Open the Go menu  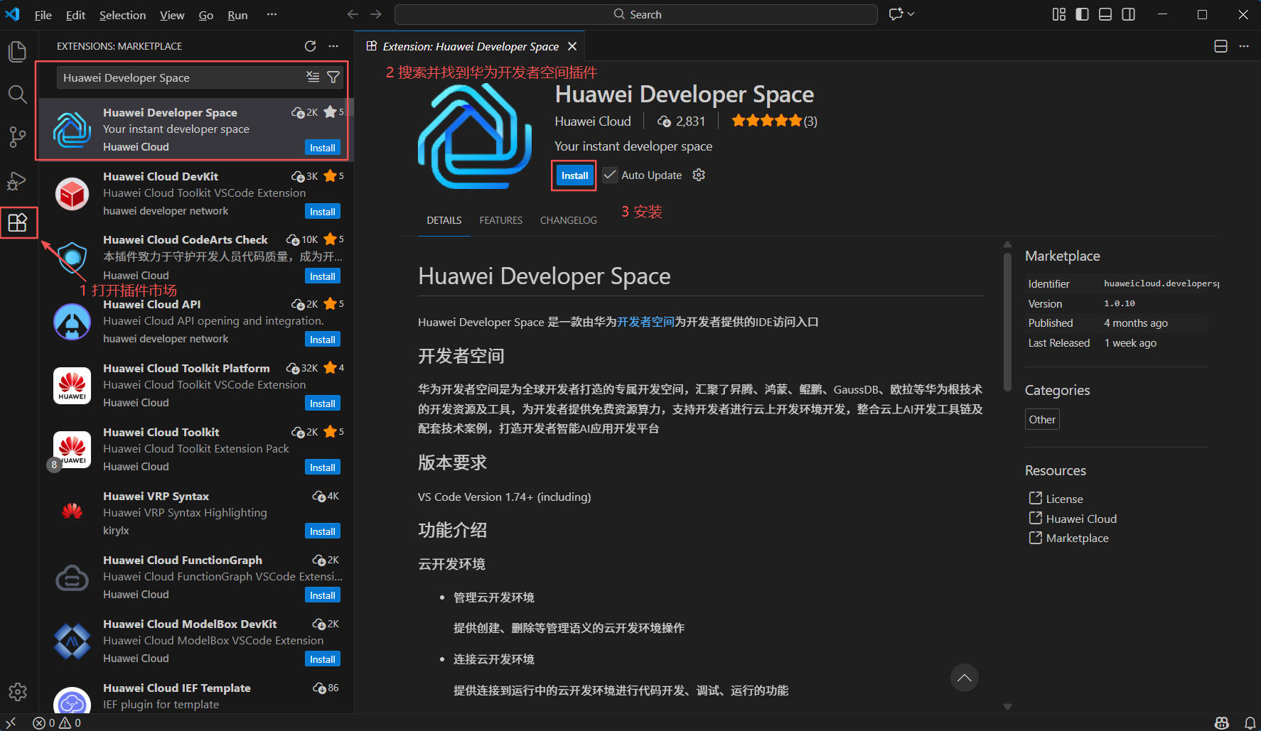pos(206,15)
